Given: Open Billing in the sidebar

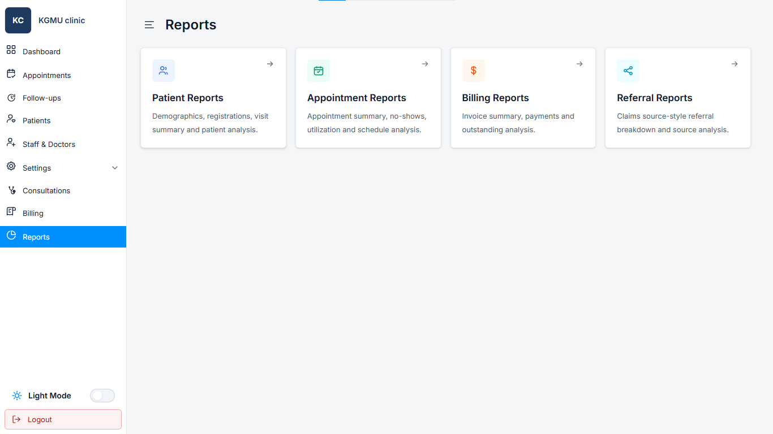Looking at the screenshot, I should pos(63,213).
